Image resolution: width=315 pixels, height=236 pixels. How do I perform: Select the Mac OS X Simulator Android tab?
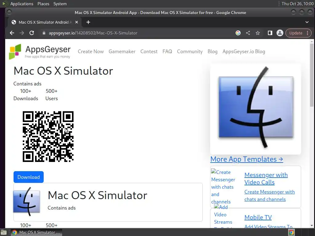coord(45,22)
